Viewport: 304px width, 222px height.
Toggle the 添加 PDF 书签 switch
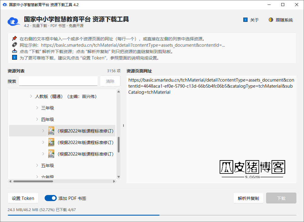51,198
